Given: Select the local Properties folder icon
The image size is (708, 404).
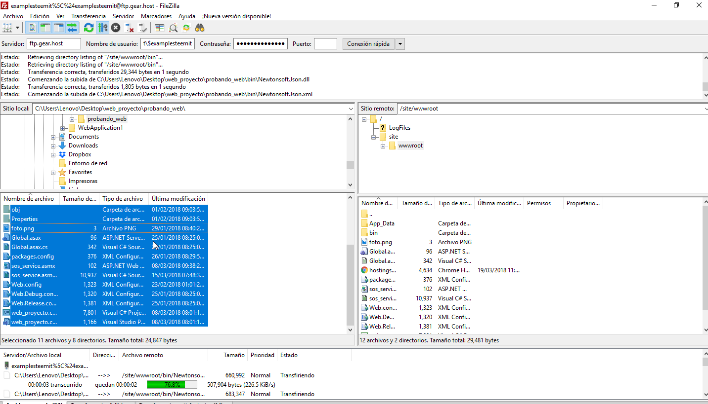Looking at the screenshot, I should tap(6, 219).
